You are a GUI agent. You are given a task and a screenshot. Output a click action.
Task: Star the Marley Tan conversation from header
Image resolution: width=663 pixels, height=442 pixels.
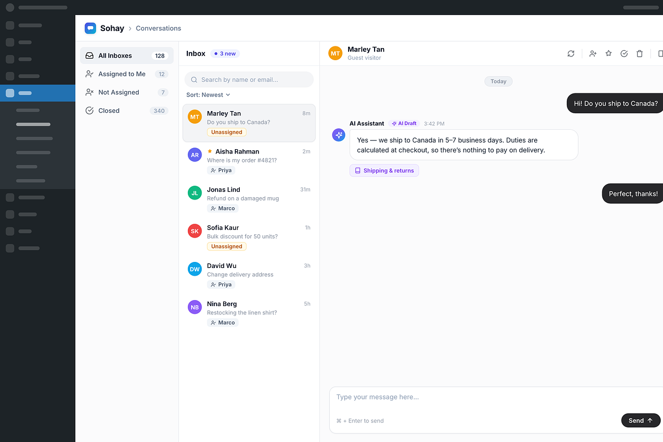[608, 54]
